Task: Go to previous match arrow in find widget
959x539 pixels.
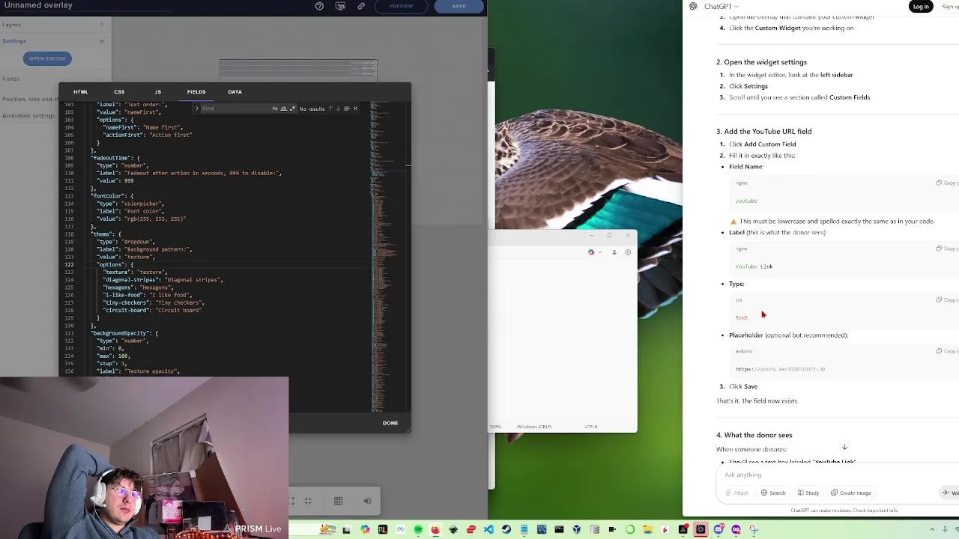Action: point(330,109)
